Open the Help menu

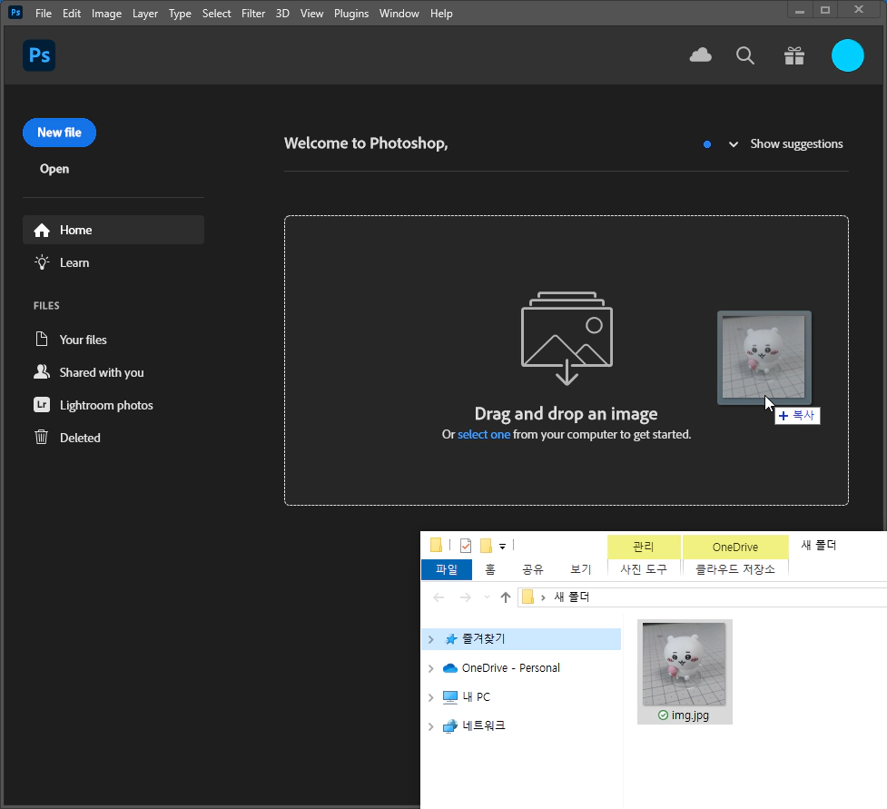[x=441, y=14]
